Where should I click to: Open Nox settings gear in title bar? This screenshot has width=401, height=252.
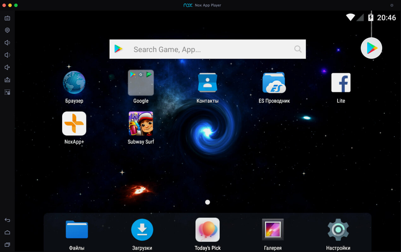[x=392, y=5]
